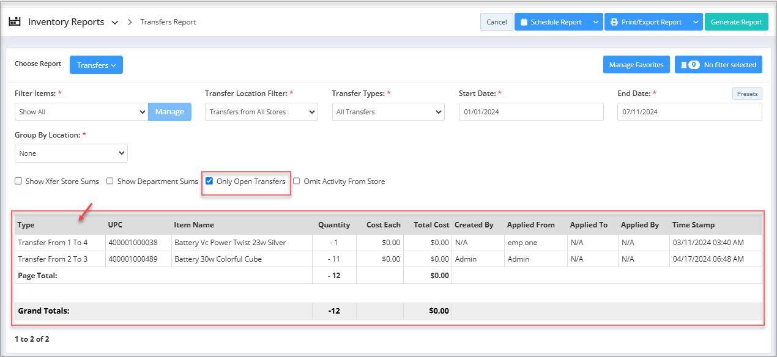Click the printer icon on Print/Export Report
This screenshot has width=777, height=357.
(x=614, y=22)
